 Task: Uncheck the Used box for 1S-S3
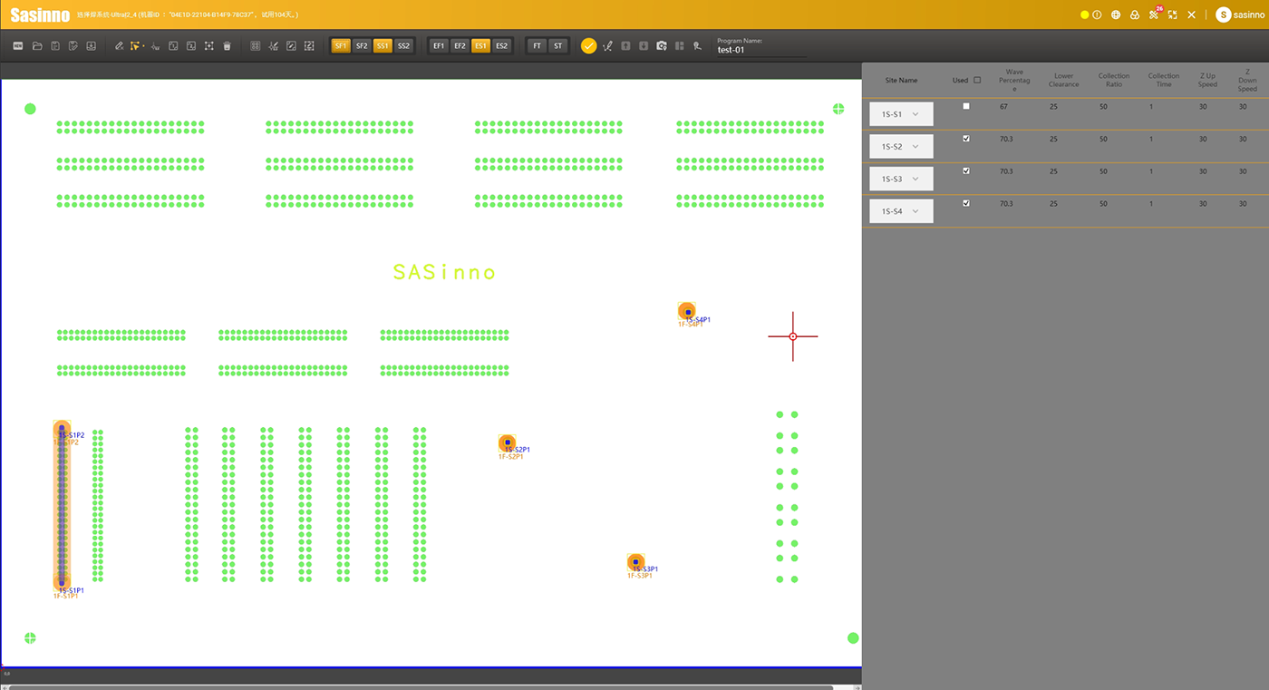tap(966, 170)
